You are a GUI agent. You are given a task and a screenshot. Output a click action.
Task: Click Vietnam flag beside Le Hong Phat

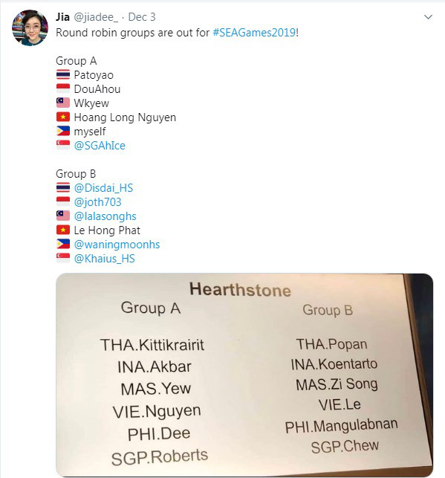click(63, 230)
